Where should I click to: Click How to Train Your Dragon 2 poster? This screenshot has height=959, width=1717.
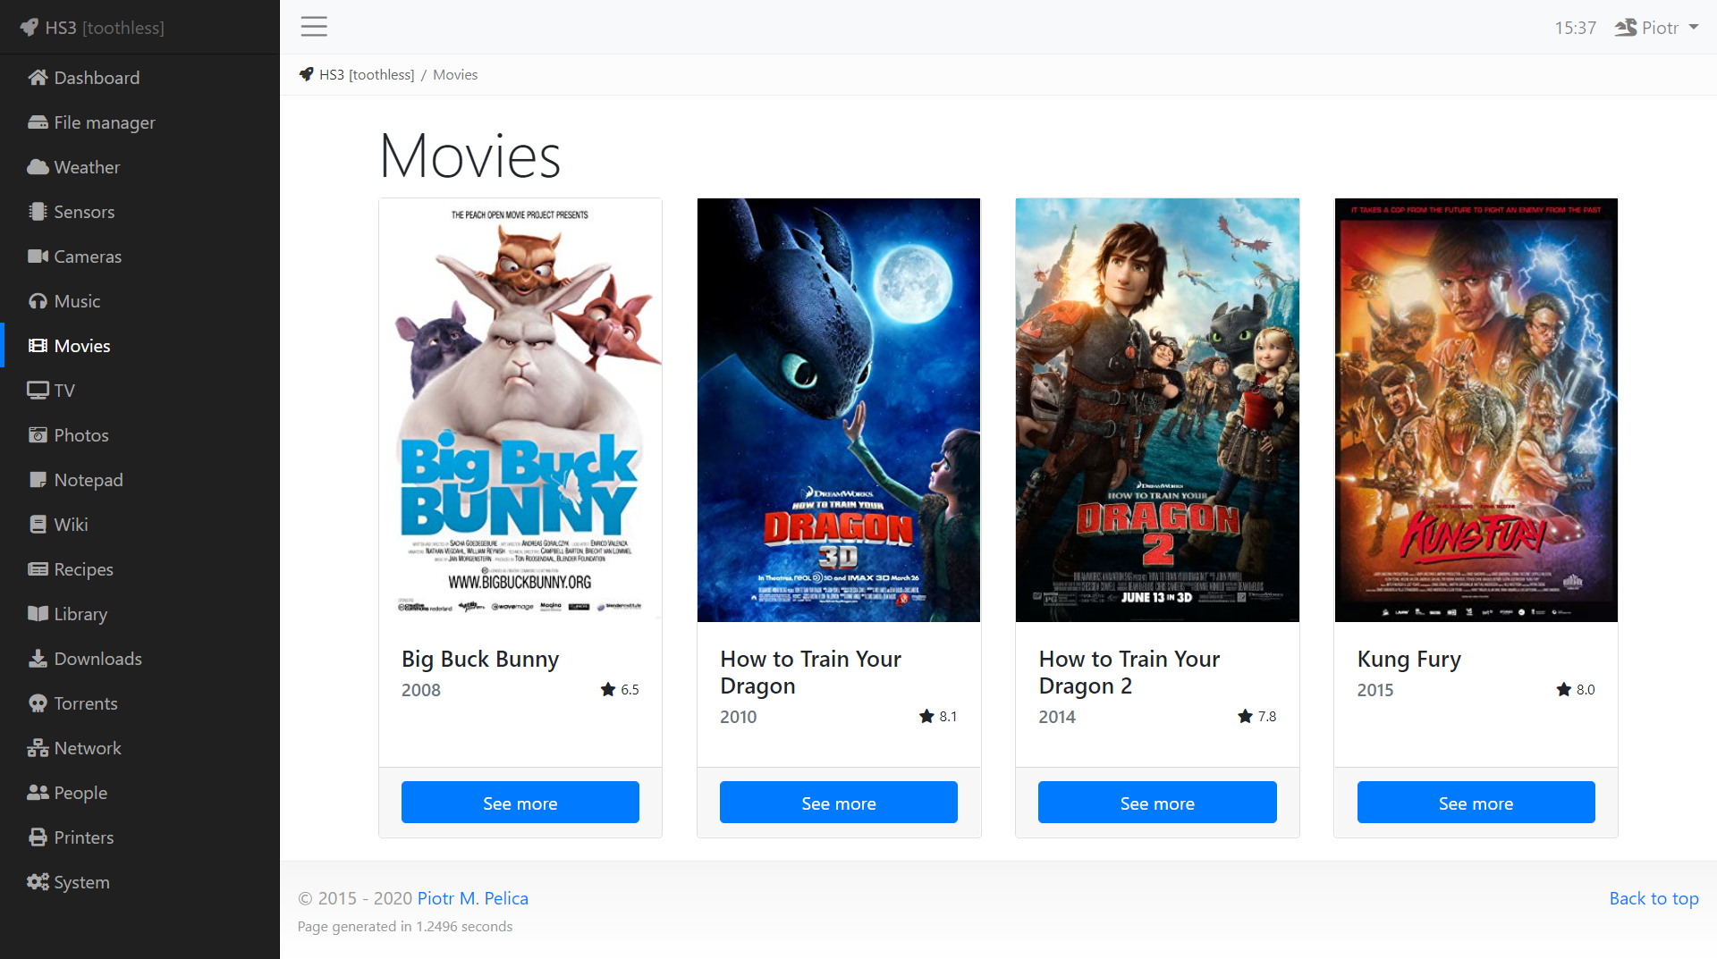(x=1157, y=409)
